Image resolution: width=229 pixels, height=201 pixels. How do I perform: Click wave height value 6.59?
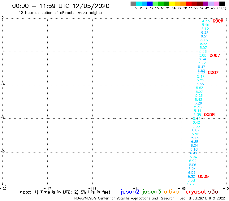[192, 173]
